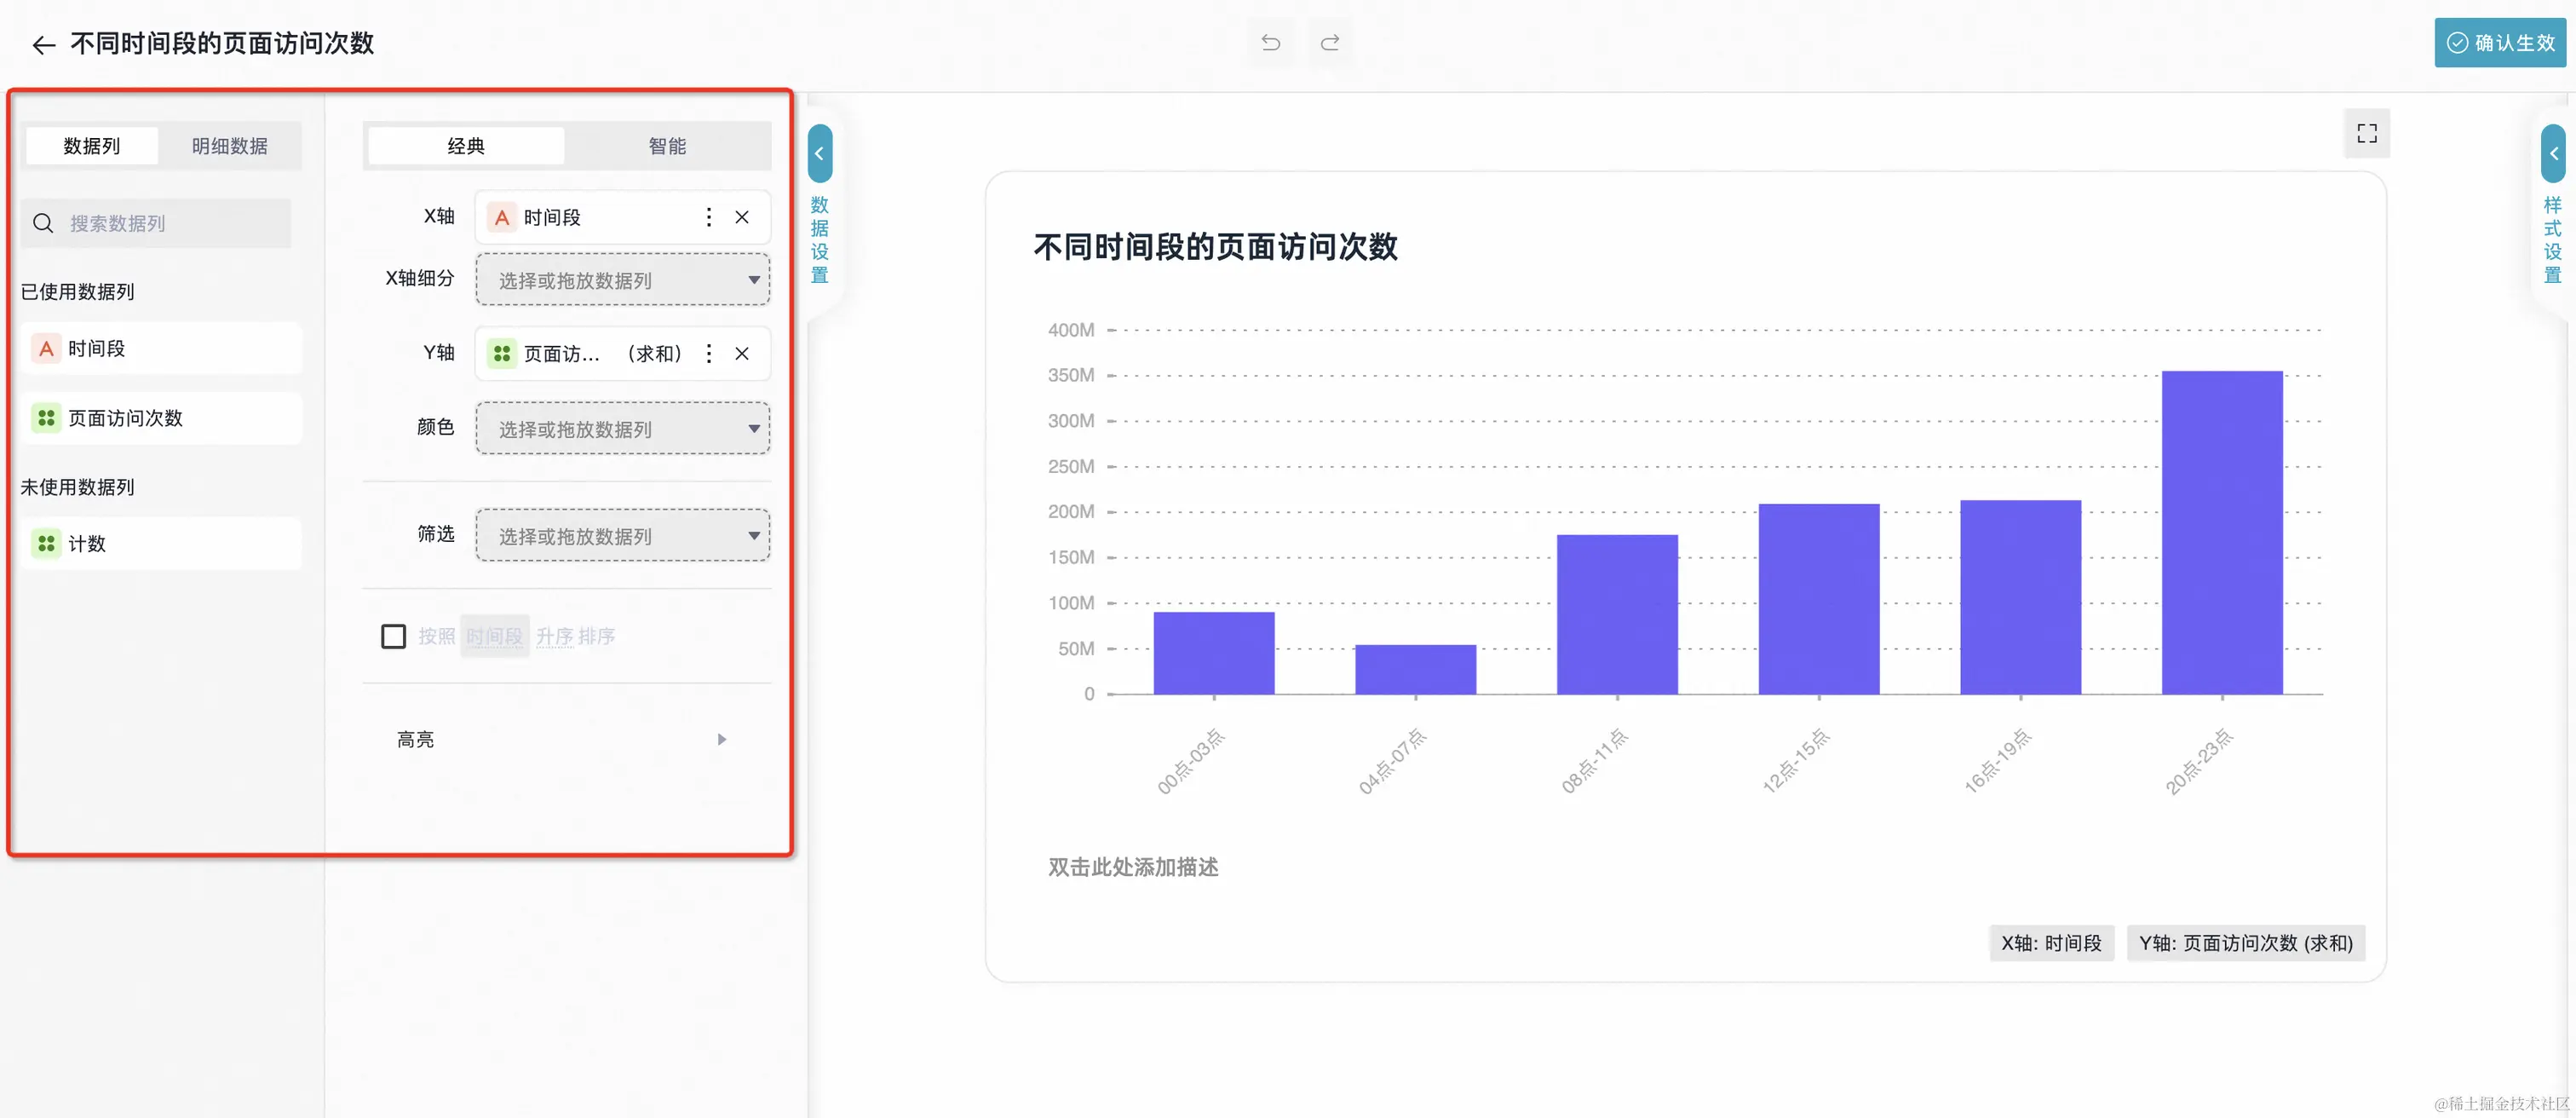2576x1118 pixels.
Task: Switch to the 明细数据 tab
Action: [229, 146]
